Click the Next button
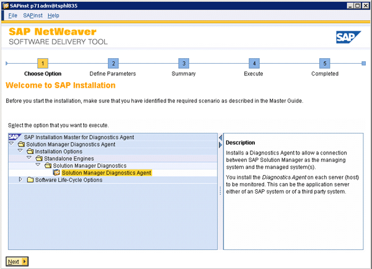 click(x=17, y=262)
